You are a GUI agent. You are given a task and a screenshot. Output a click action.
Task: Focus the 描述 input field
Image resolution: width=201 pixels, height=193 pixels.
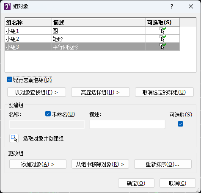(127, 124)
